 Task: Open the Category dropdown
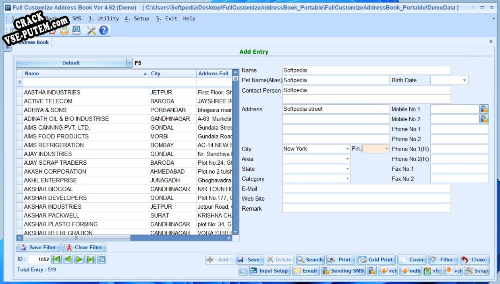tap(347, 179)
